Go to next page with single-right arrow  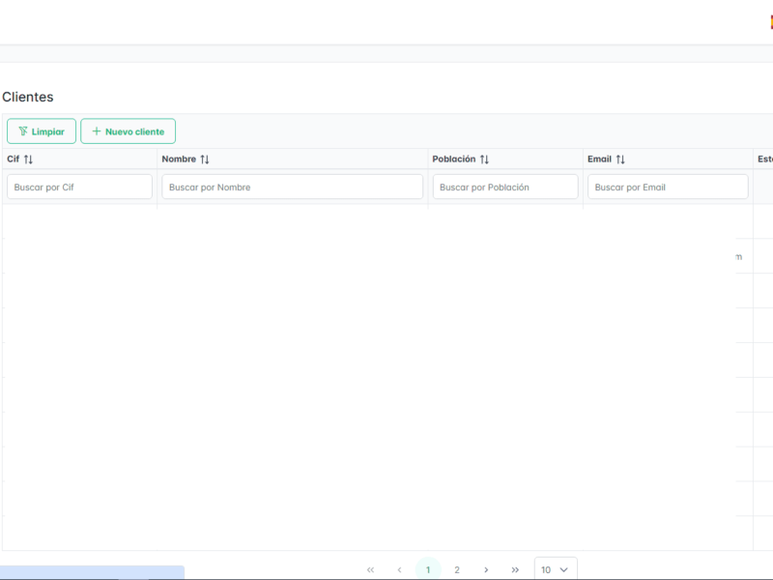tap(486, 569)
